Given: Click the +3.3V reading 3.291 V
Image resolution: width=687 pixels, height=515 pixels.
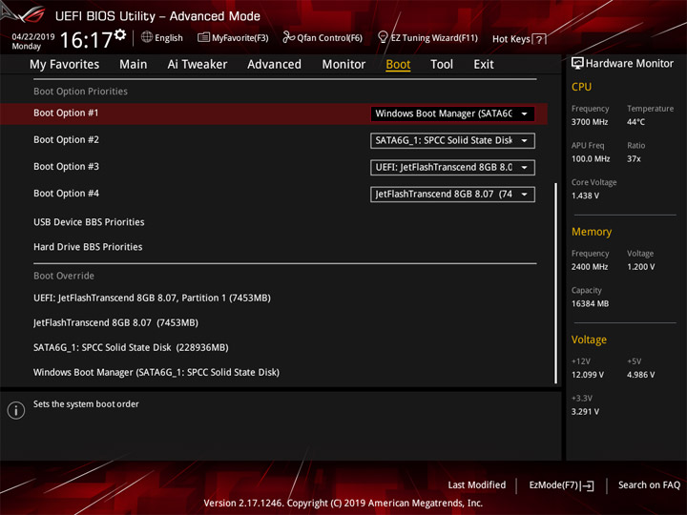Looking at the screenshot, I should [x=585, y=412].
